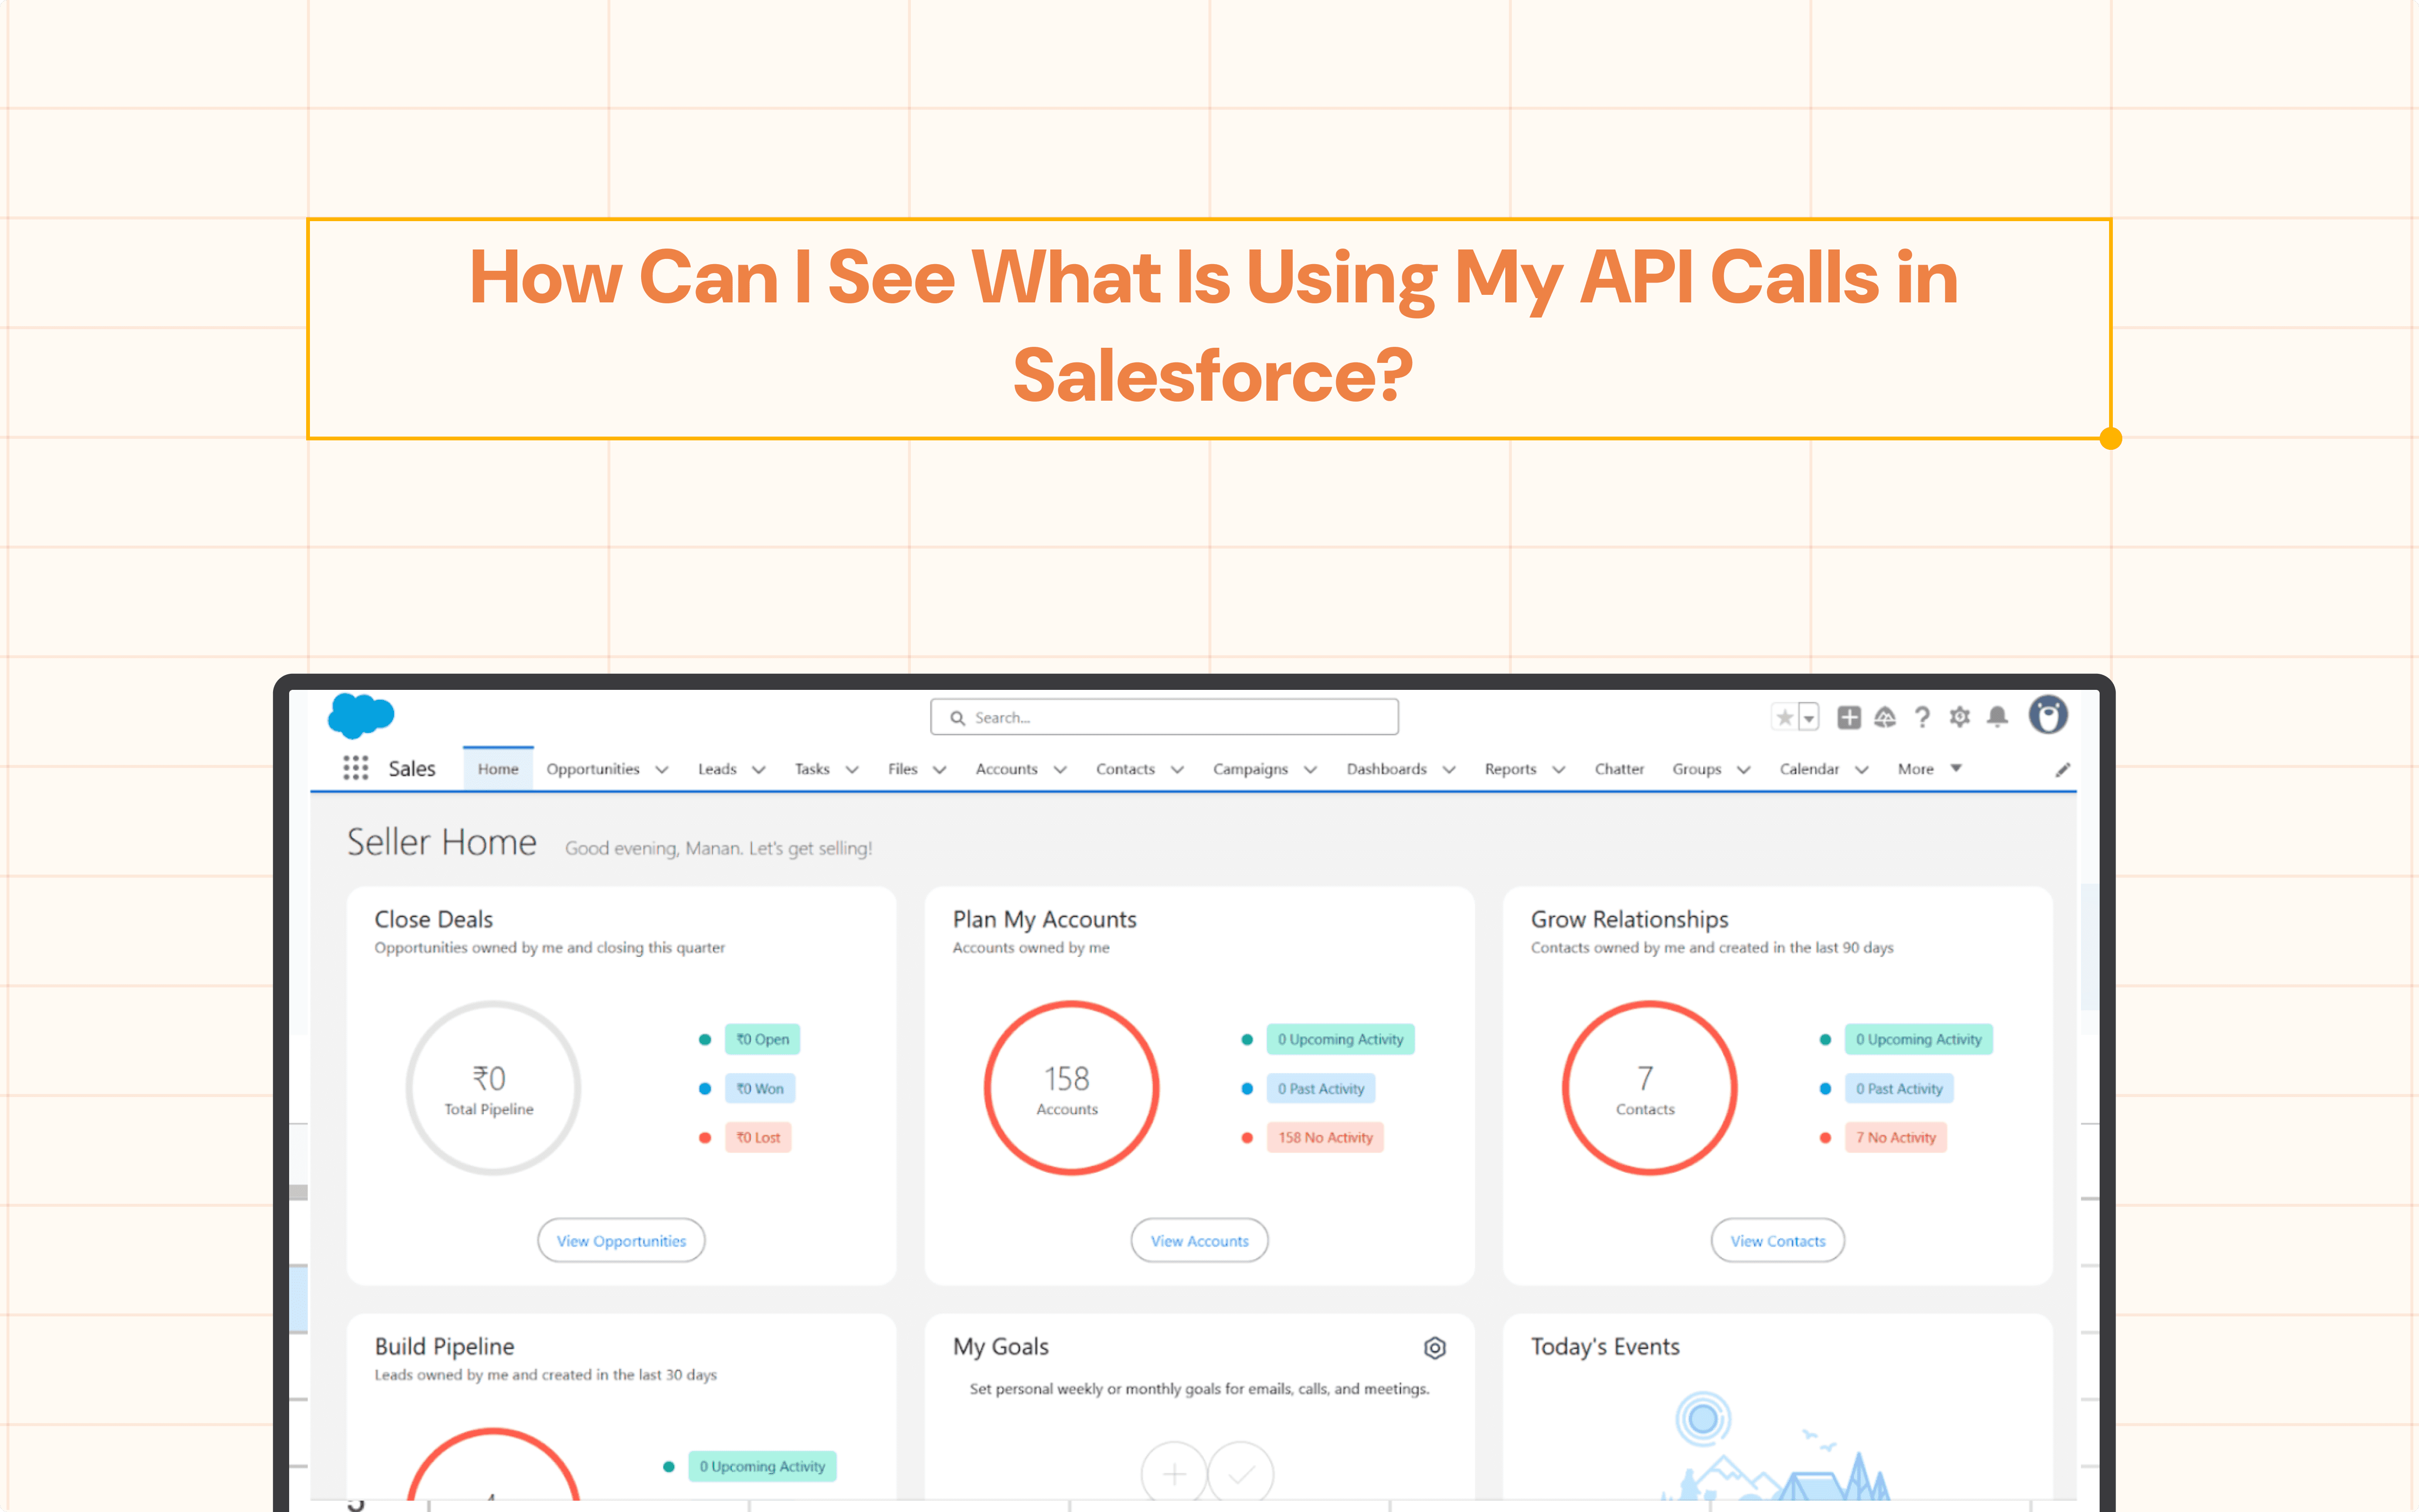Go to the Campaigns tab
Viewport: 2419px width, 1512px height.
pos(1251,769)
